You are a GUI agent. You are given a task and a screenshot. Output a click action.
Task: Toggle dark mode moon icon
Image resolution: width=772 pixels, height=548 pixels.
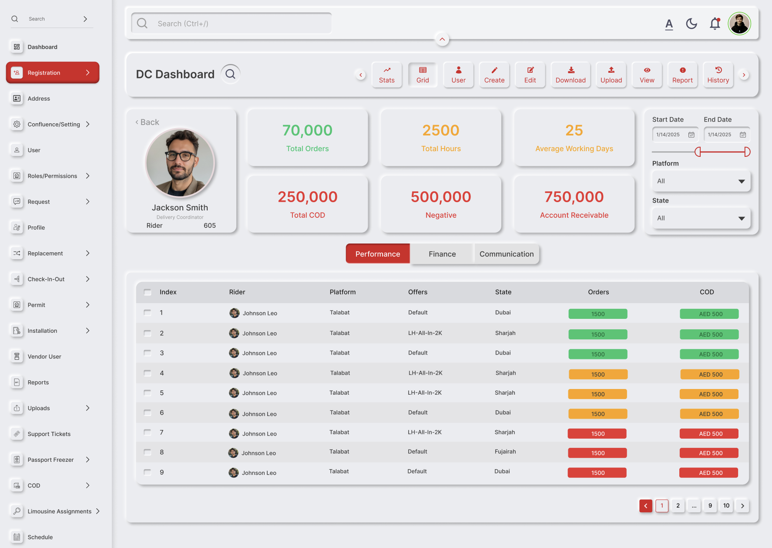point(691,24)
